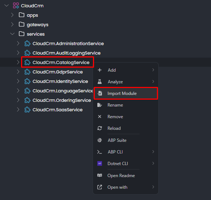Open the Add submenu arrow
This screenshot has height=200, width=211.
pyautogui.click(x=153, y=70)
